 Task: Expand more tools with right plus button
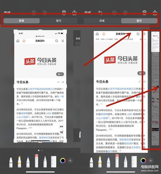151,161
